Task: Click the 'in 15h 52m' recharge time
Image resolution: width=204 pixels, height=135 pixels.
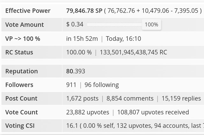Action: click(82, 39)
